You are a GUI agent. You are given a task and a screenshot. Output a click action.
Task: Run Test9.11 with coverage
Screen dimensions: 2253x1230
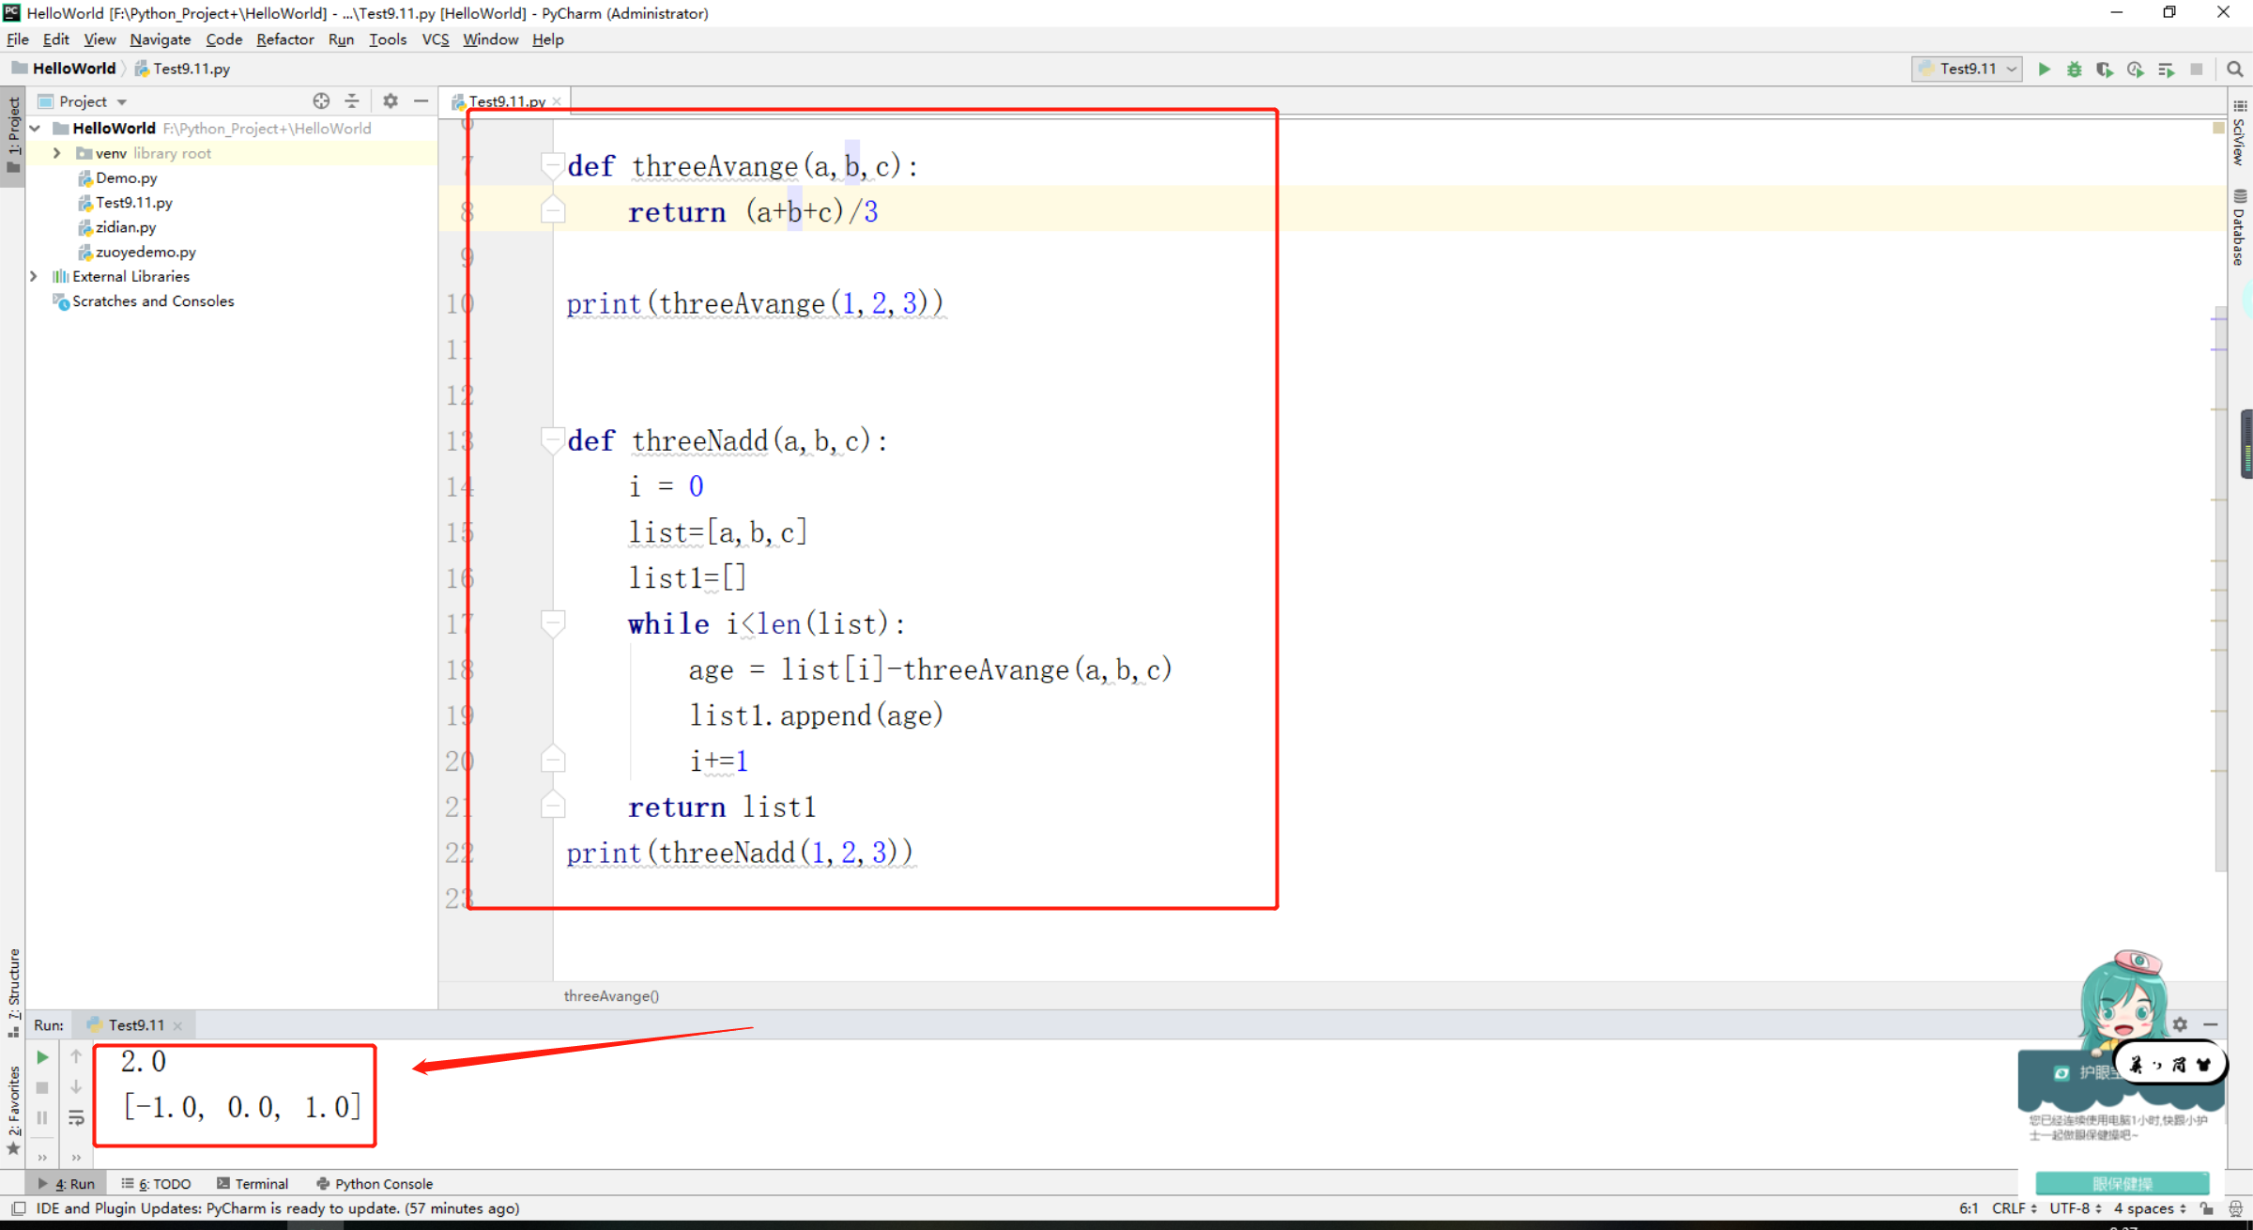[x=2106, y=69]
